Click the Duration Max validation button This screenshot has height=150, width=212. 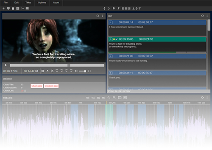tap(51, 86)
